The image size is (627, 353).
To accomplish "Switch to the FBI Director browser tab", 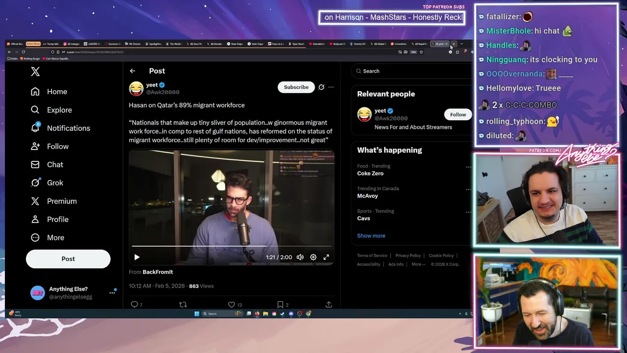I will pos(133,44).
